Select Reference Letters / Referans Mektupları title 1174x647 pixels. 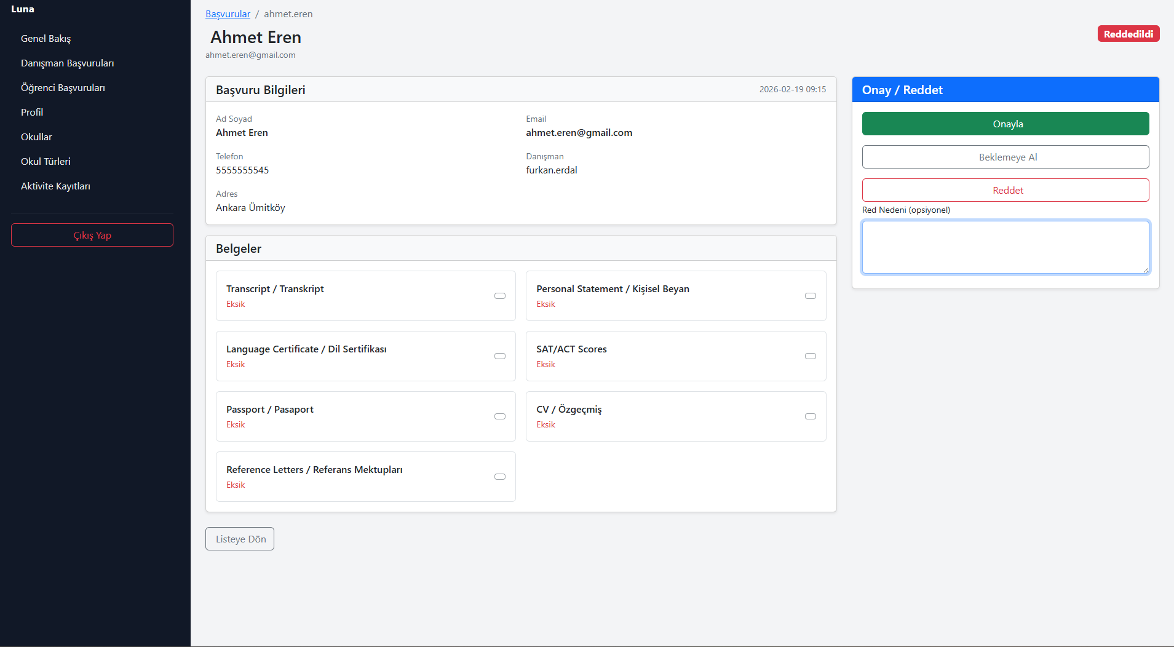tap(314, 469)
